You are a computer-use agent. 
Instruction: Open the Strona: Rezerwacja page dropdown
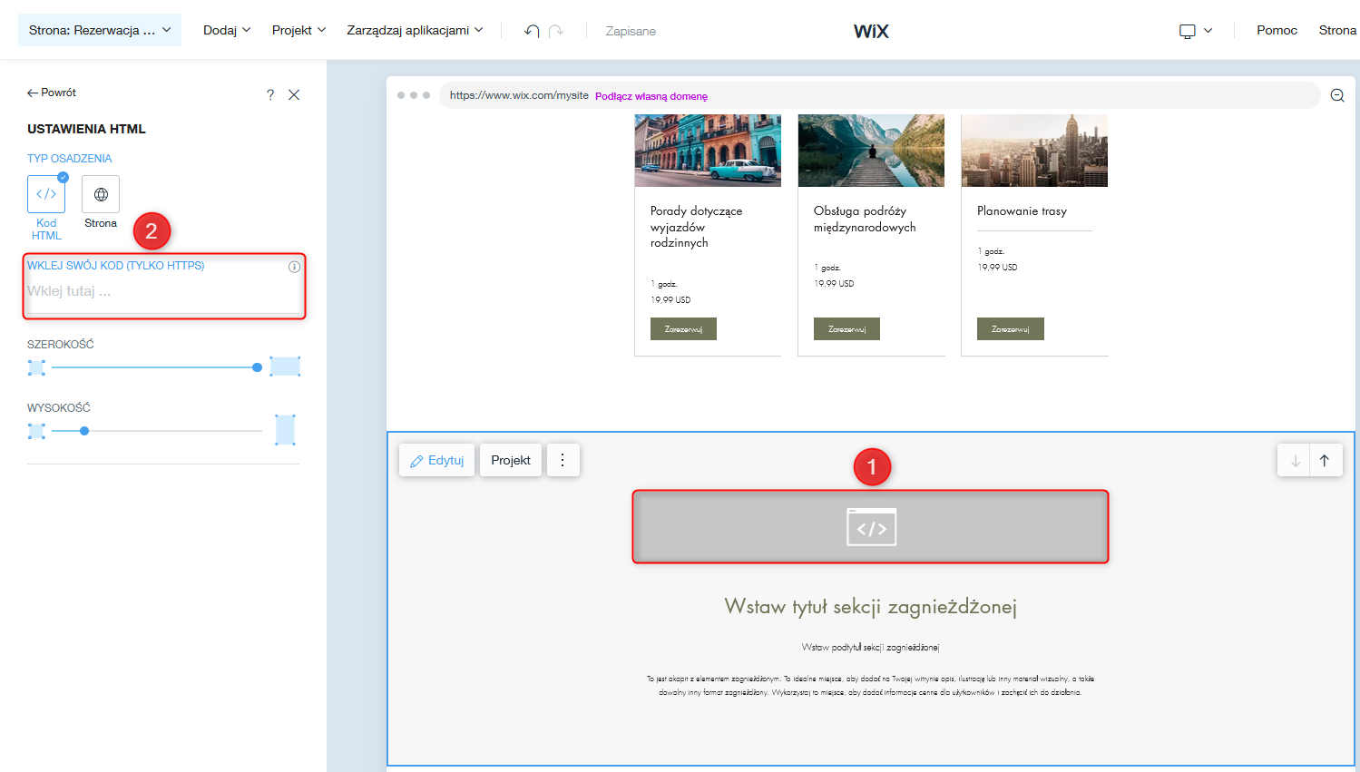click(100, 30)
